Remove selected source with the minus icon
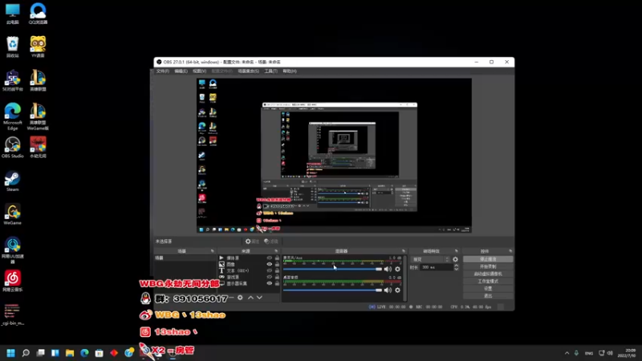642x361 pixels. click(x=231, y=298)
